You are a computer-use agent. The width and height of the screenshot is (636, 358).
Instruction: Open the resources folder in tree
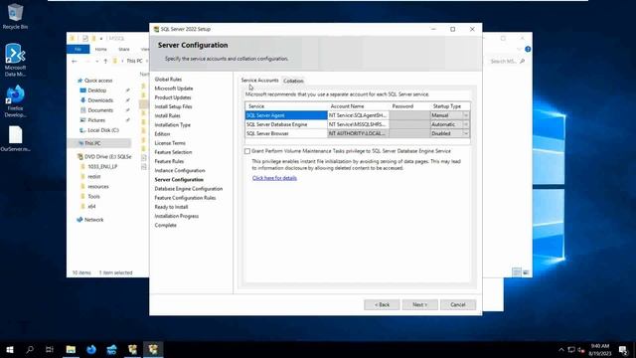pyautogui.click(x=98, y=186)
